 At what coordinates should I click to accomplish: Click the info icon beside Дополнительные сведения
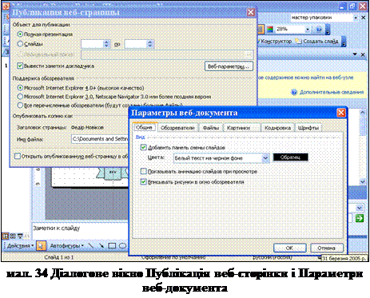[x=294, y=92]
